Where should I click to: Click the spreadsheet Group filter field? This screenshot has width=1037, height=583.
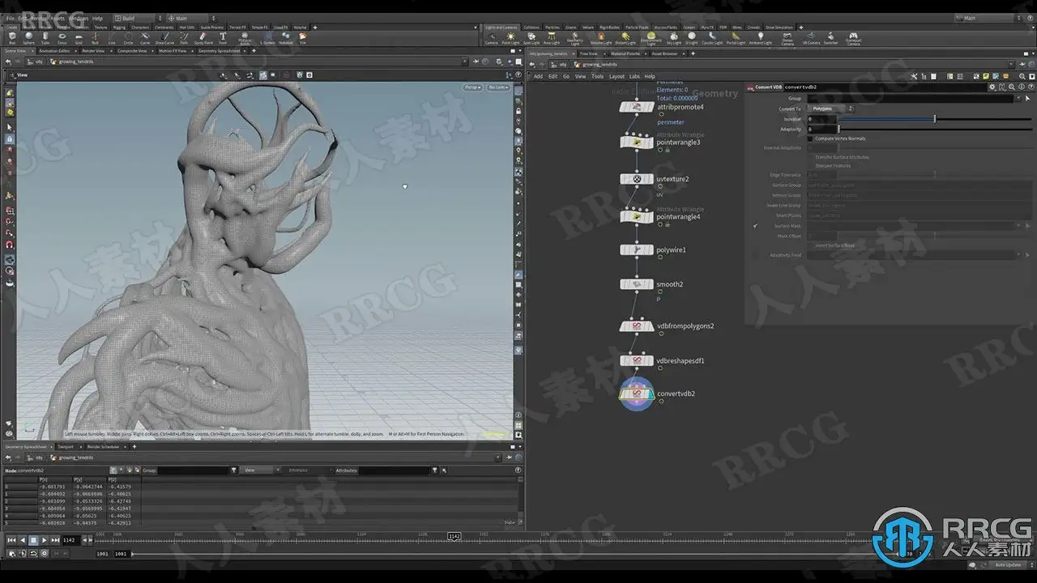(x=193, y=470)
